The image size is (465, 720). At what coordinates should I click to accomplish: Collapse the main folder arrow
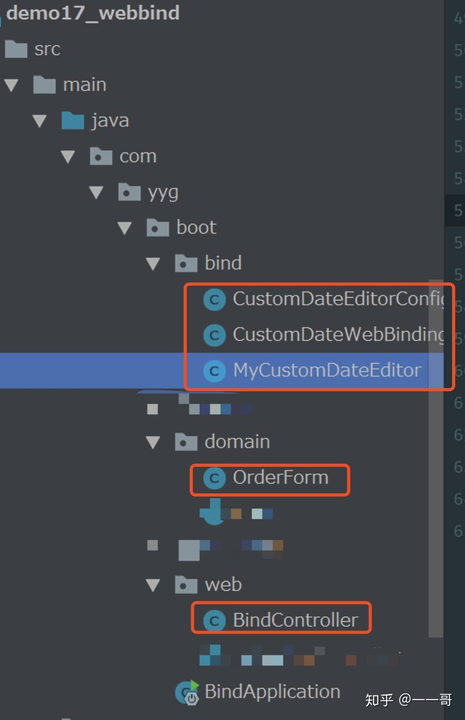pyautogui.click(x=11, y=85)
